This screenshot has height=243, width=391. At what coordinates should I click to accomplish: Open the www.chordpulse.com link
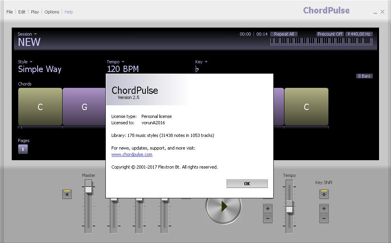click(x=132, y=154)
